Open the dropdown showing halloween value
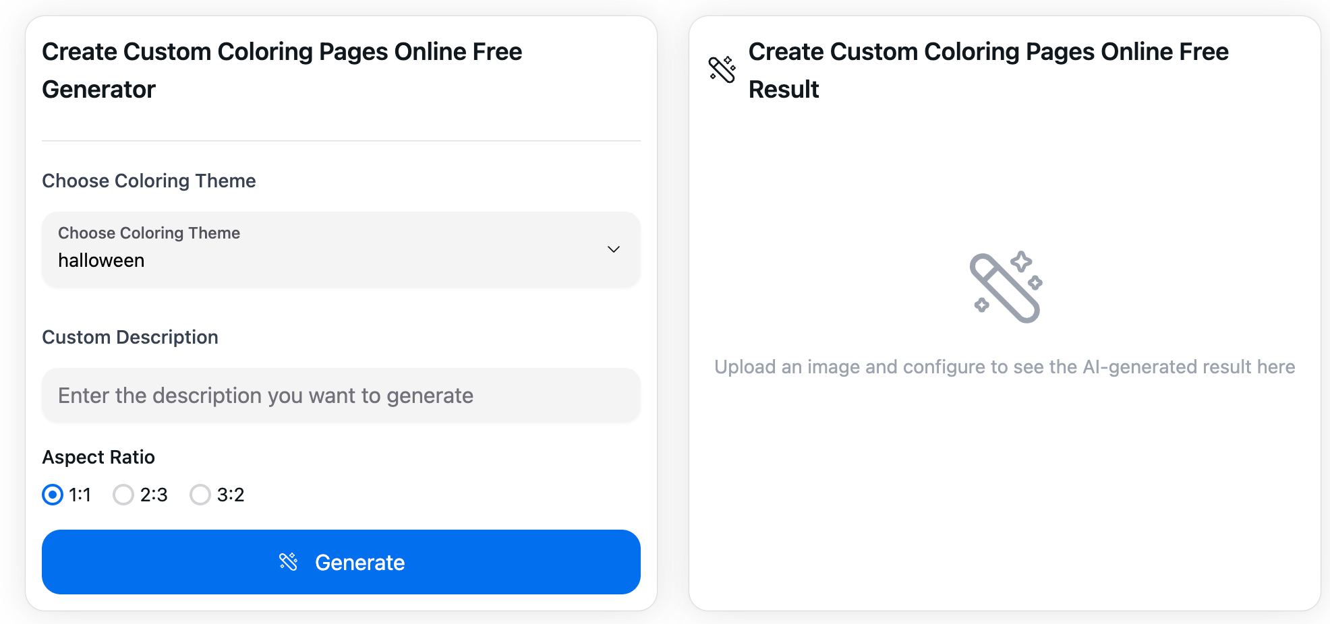Image resolution: width=1330 pixels, height=624 pixels. point(101,261)
